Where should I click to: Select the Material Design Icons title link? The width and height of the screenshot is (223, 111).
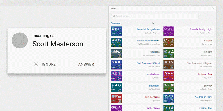(x=149, y=29)
